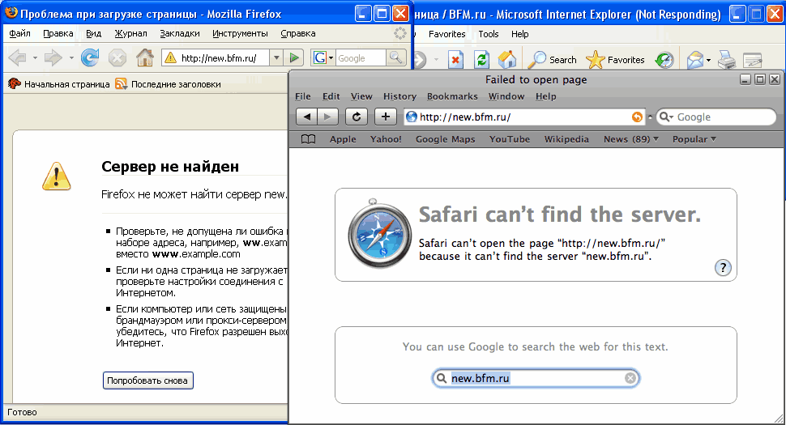Open Закладки menu in Firefox

click(x=180, y=33)
